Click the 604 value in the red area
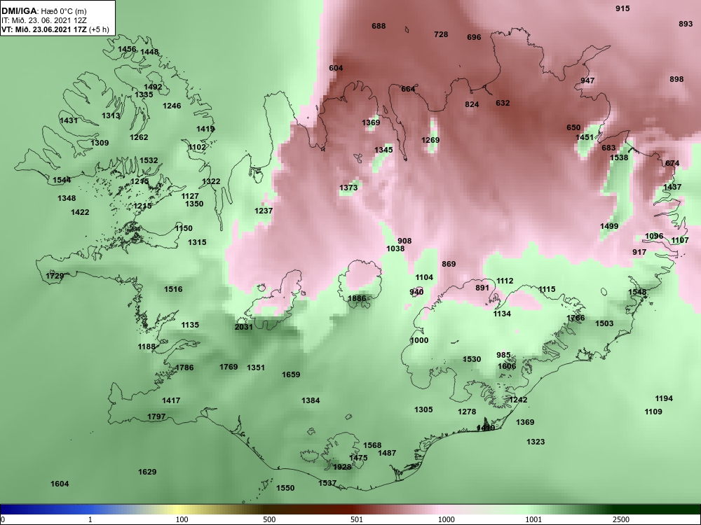The width and height of the screenshot is (701, 525). tap(336, 68)
